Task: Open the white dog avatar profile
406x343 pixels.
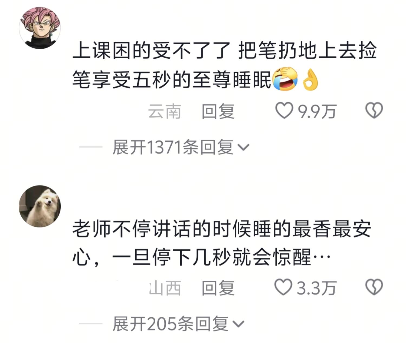Action: pyautogui.click(x=40, y=206)
